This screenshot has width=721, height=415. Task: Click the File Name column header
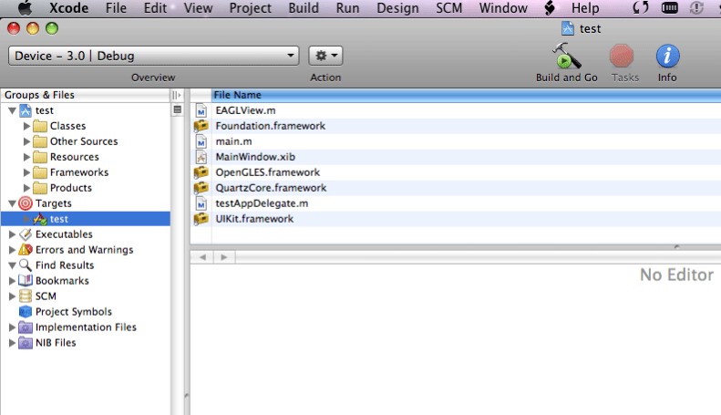click(467, 95)
